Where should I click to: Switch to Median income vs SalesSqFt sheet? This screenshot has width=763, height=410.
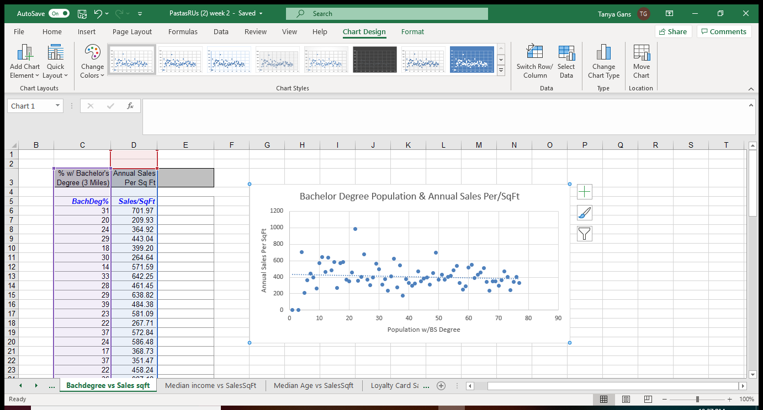point(210,386)
